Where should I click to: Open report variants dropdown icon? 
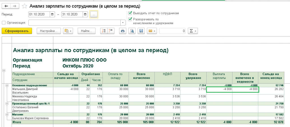[x=68, y=31]
